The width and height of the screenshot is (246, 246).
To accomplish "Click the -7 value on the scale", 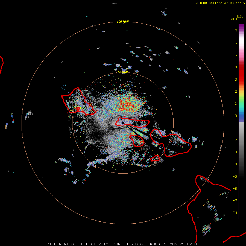I will point(235,201).
